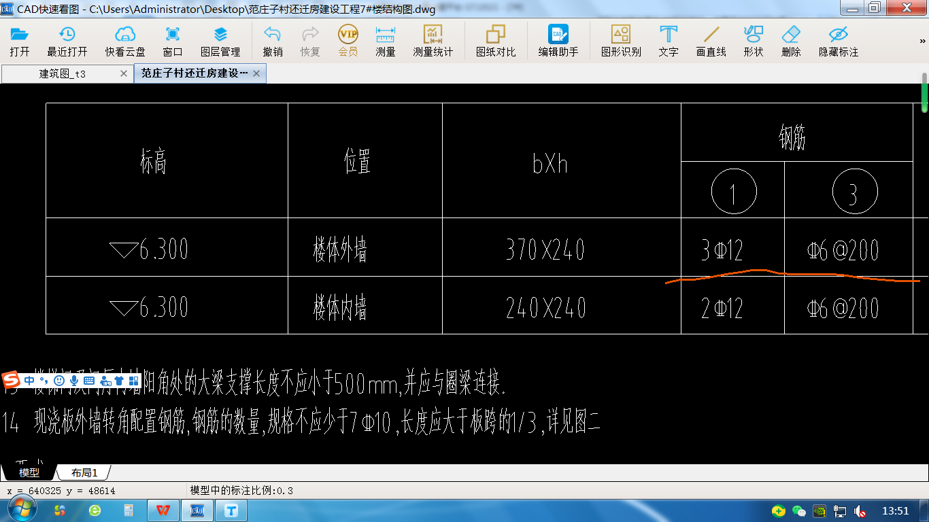This screenshot has width=929, height=522.
Task: Open the NVIDIA tray icon
Action: pyautogui.click(x=820, y=511)
